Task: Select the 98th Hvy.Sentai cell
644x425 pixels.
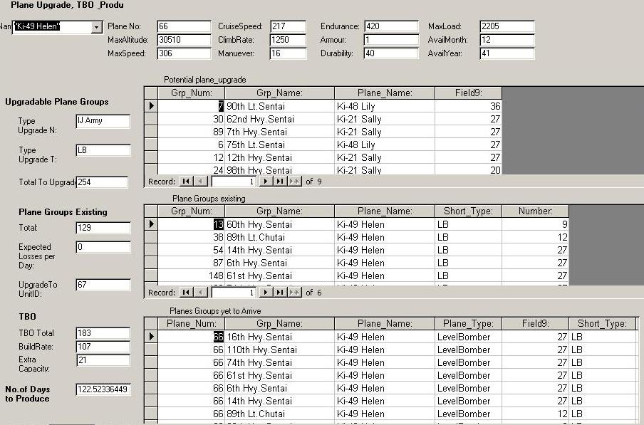Action: 280,169
